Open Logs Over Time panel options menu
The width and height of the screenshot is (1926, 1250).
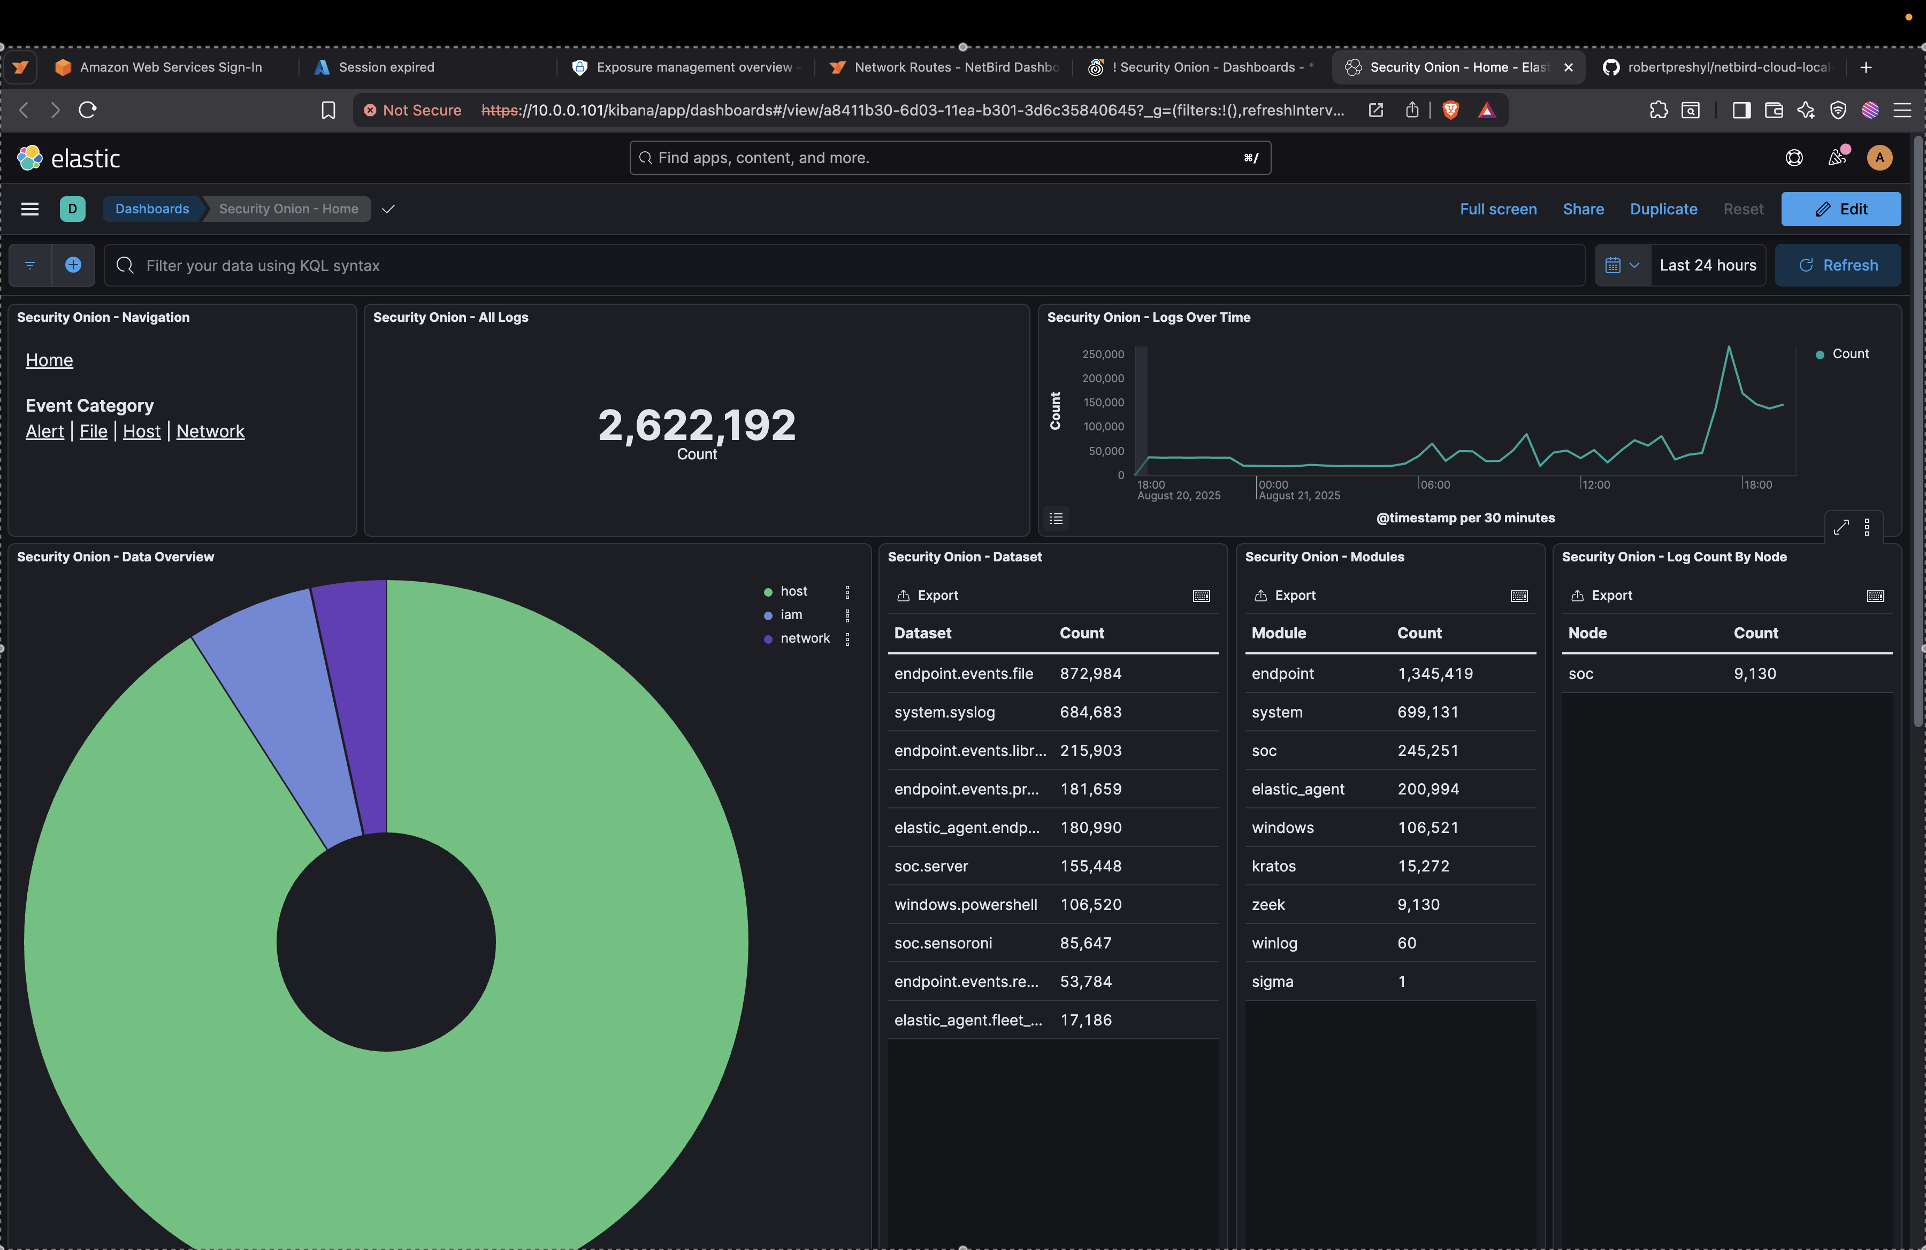(x=1867, y=527)
